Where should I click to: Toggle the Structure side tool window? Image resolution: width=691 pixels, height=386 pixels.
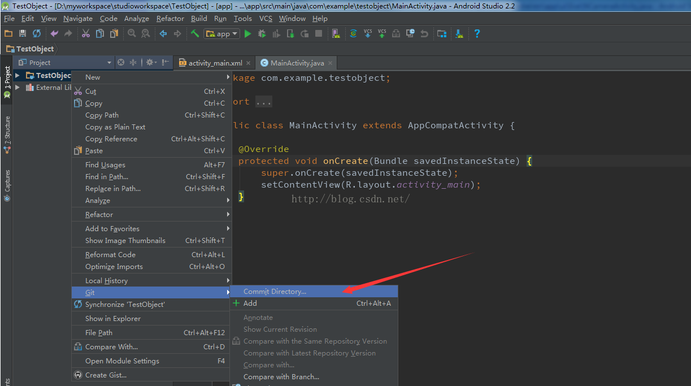click(7, 135)
